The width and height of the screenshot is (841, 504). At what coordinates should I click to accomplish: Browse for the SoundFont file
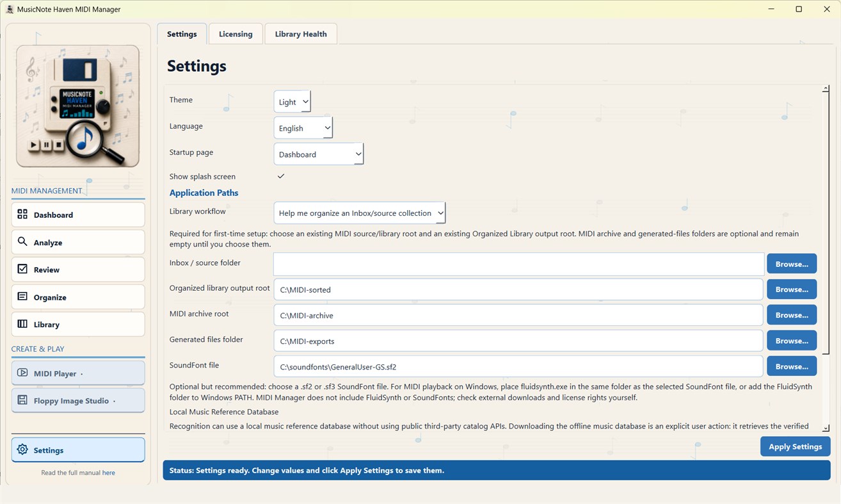point(792,366)
